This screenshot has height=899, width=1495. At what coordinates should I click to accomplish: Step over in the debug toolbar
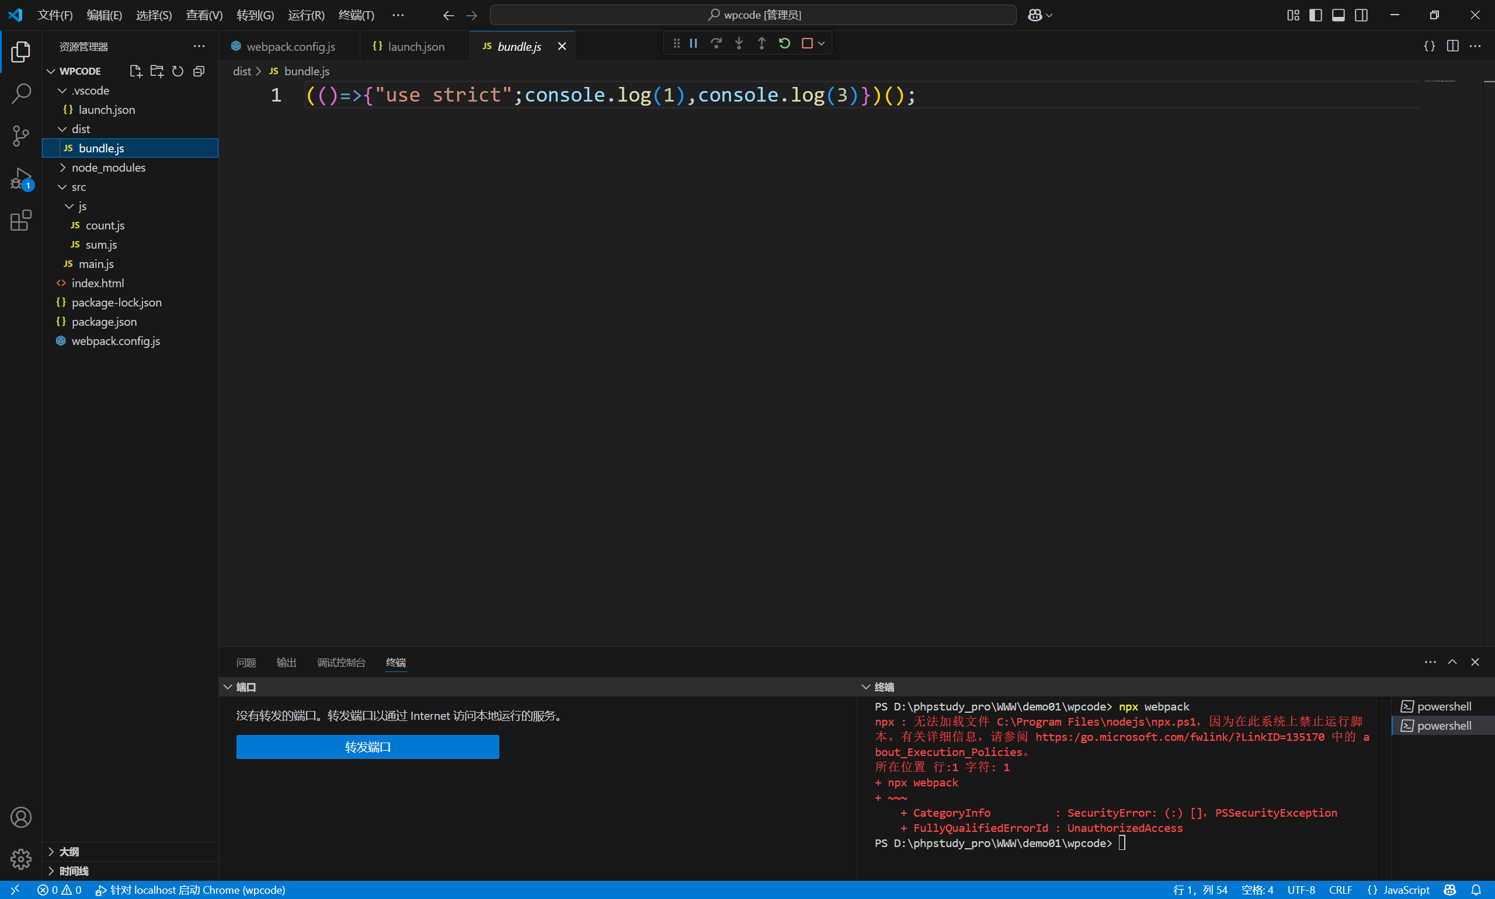(717, 43)
